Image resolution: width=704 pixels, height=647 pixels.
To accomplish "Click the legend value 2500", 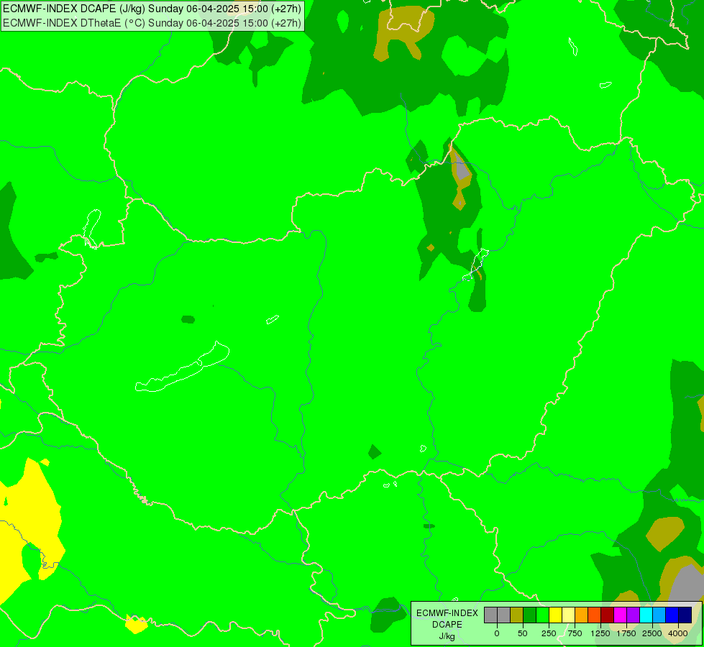I will (x=652, y=633).
